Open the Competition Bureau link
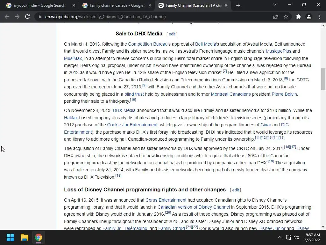The height and width of the screenshot is (245, 326). pyautogui.click(x=148, y=44)
